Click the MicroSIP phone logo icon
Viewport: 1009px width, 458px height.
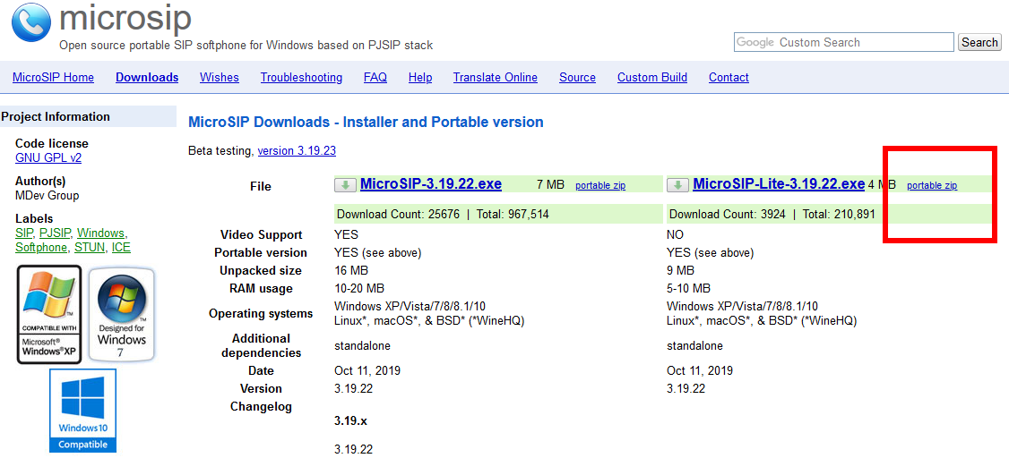coord(30,24)
